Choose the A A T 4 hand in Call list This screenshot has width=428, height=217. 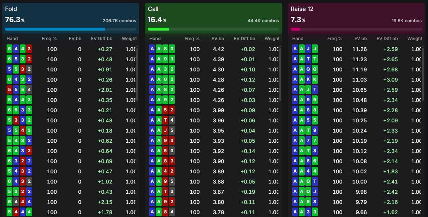[162, 121]
